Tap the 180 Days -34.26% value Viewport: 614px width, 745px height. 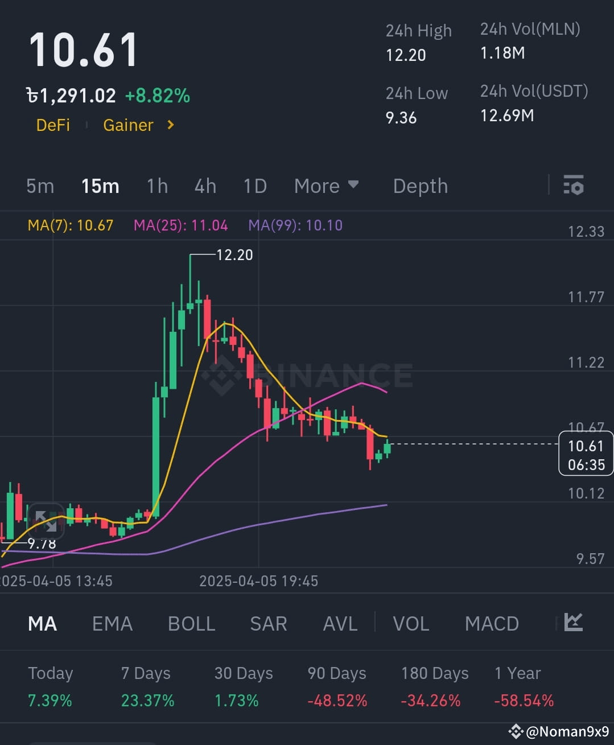coord(431,701)
